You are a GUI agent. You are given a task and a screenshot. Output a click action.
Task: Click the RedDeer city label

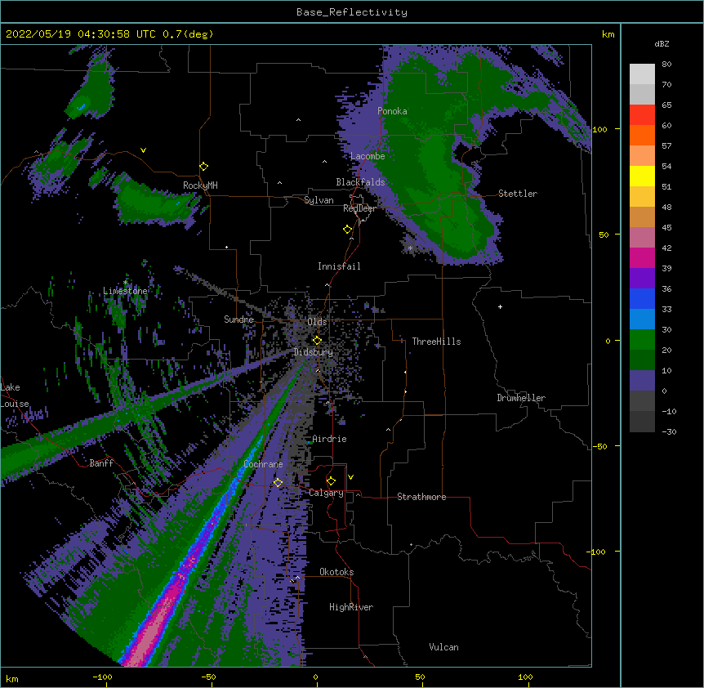[359, 208]
